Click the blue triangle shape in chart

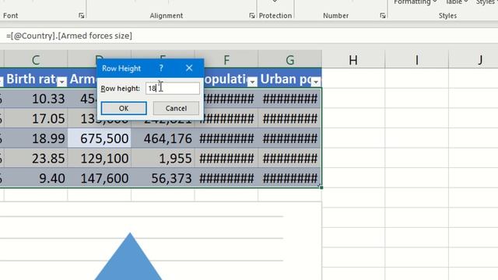[129, 261]
